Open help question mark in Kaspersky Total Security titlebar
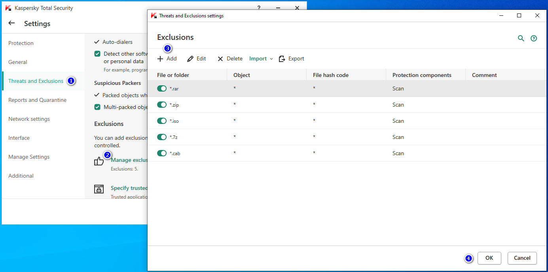Screen dimensions: 548x272 point(259,8)
